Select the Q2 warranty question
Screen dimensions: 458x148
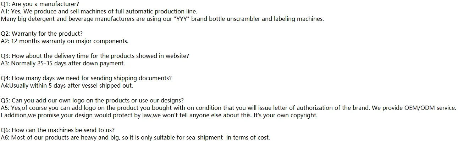(x=42, y=34)
